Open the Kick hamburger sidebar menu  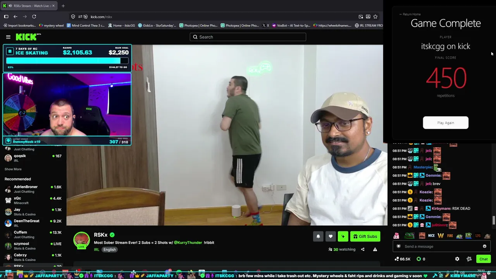(8, 37)
